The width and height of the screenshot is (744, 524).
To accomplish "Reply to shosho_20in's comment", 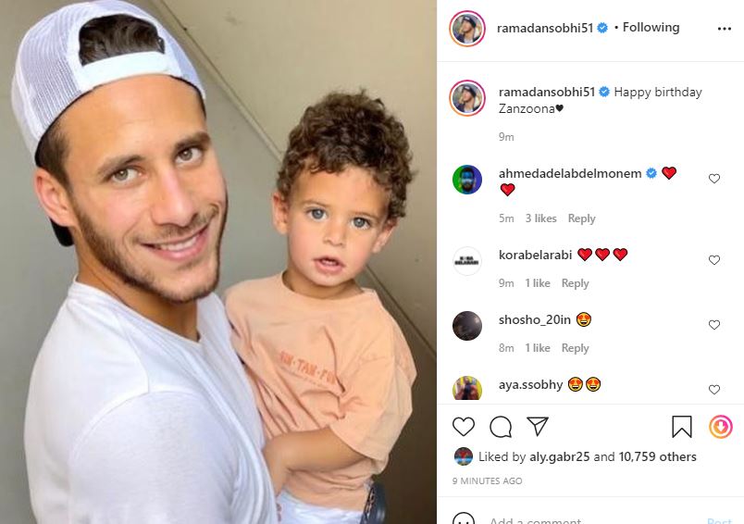I will [x=575, y=348].
